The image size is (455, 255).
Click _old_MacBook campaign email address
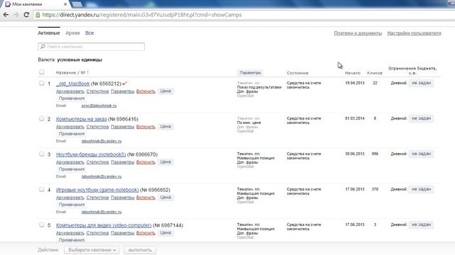pyautogui.click(x=99, y=106)
